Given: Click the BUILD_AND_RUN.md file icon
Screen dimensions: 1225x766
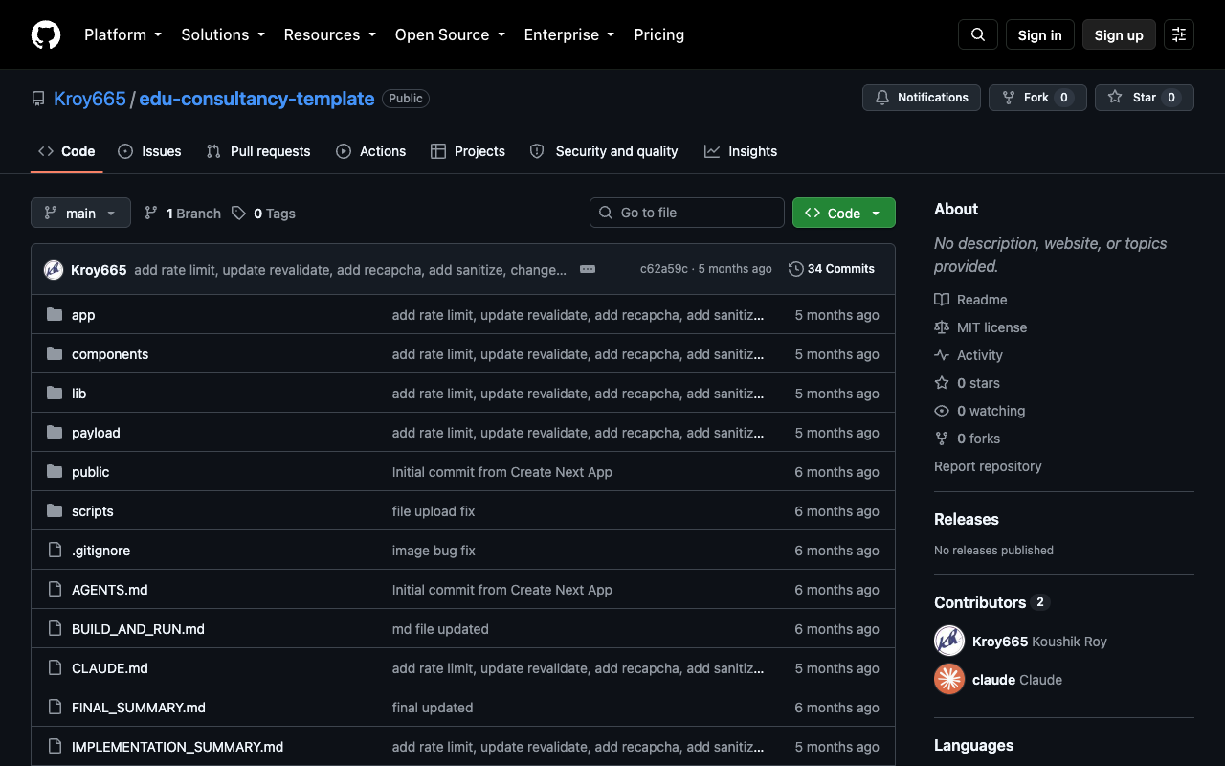Looking at the screenshot, I should (x=55, y=629).
